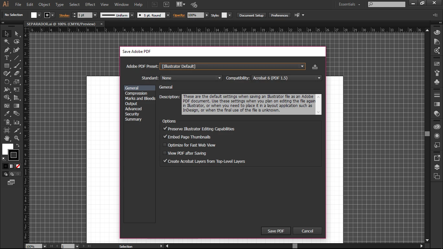The image size is (443, 249).
Task: Click the Document Setup button
Action: point(251,15)
